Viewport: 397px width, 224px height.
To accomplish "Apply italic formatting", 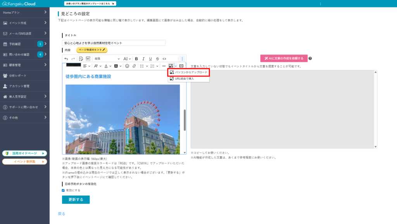I will click(x=143, y=58).
